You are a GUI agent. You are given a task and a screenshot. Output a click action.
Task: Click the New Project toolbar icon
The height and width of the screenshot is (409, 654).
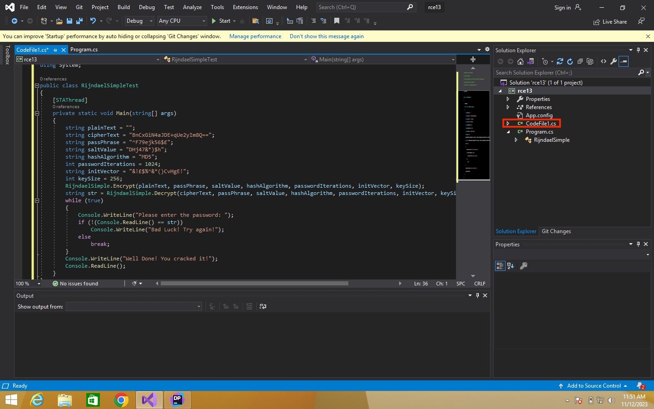[x=44, y=21]
